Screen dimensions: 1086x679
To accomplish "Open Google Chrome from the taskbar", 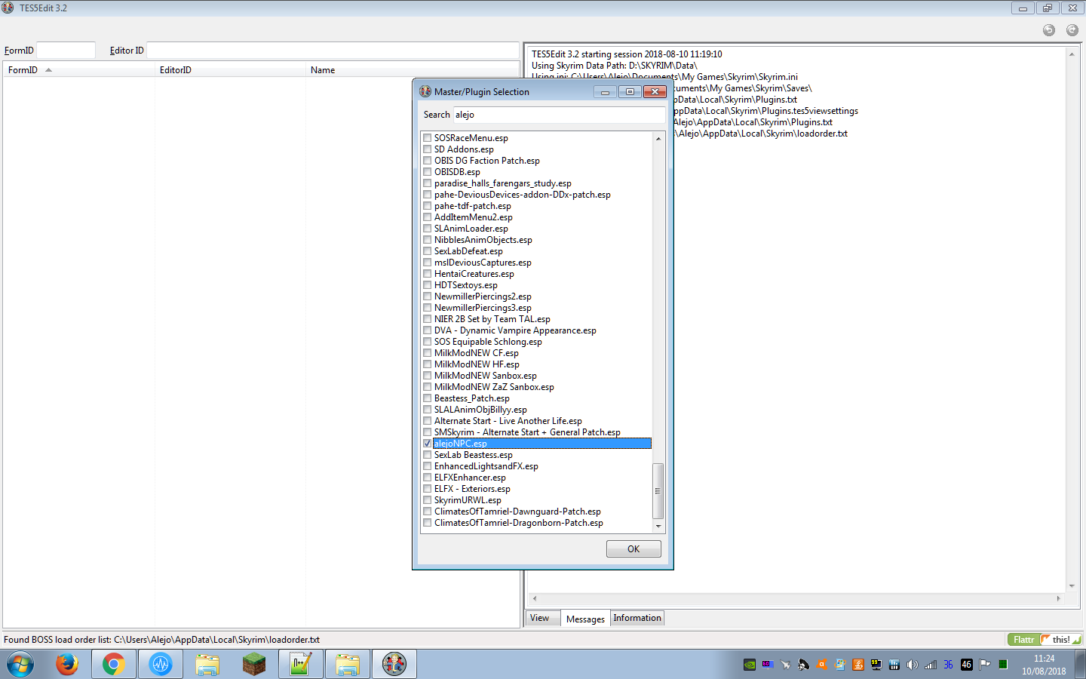I will click(113, 664).
